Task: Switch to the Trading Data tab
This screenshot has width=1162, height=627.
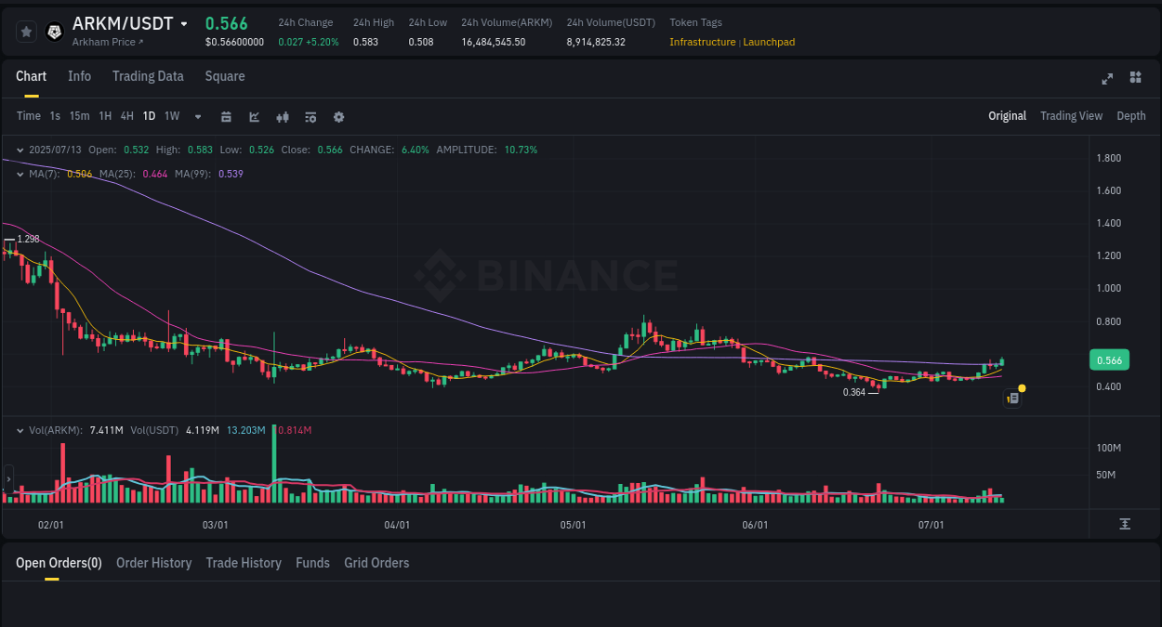Action: (x=148, y=76)
